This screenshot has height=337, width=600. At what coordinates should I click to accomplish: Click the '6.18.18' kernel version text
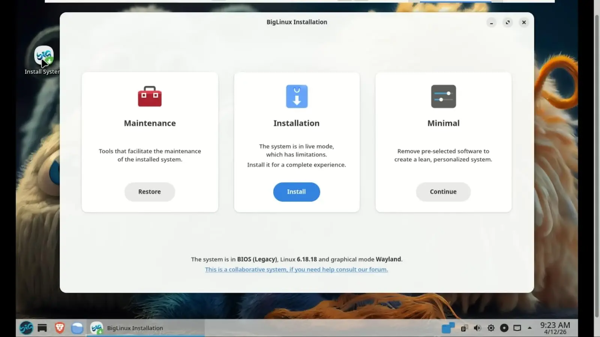click(x=307, y=259)
